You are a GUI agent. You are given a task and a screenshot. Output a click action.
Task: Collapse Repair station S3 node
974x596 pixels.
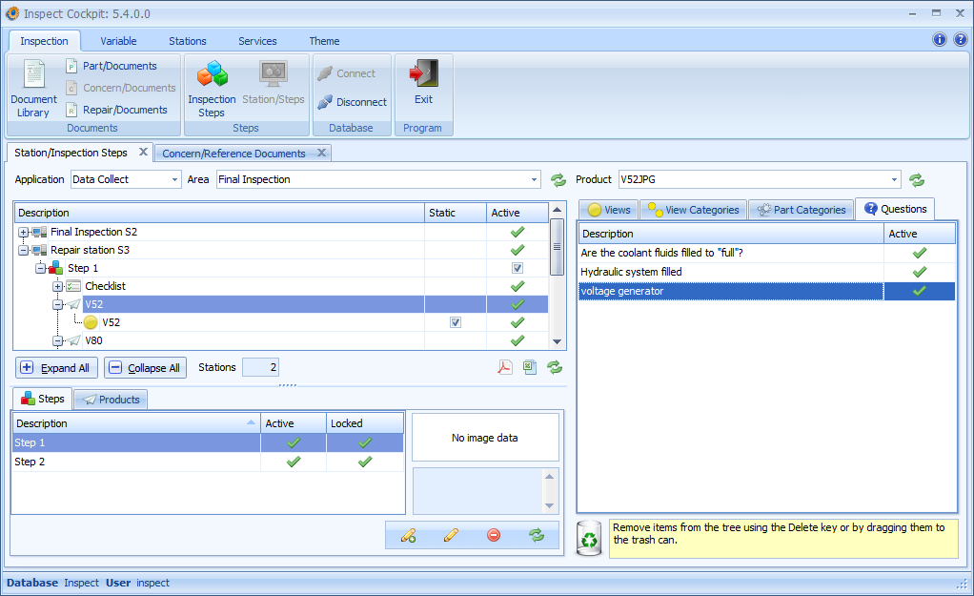point(23,251)
